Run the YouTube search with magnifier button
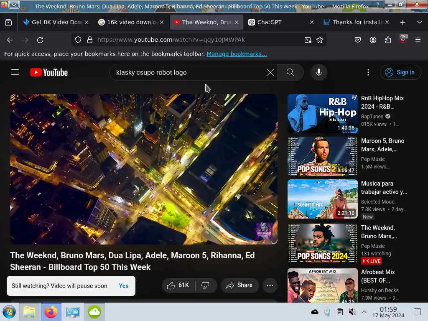Screen dimensions: 428x321 (x=290, y=72)
